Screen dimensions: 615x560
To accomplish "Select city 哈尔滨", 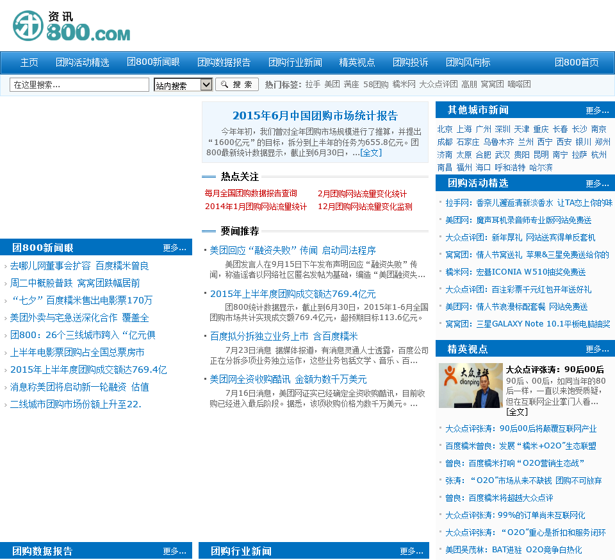I will 541,167.
